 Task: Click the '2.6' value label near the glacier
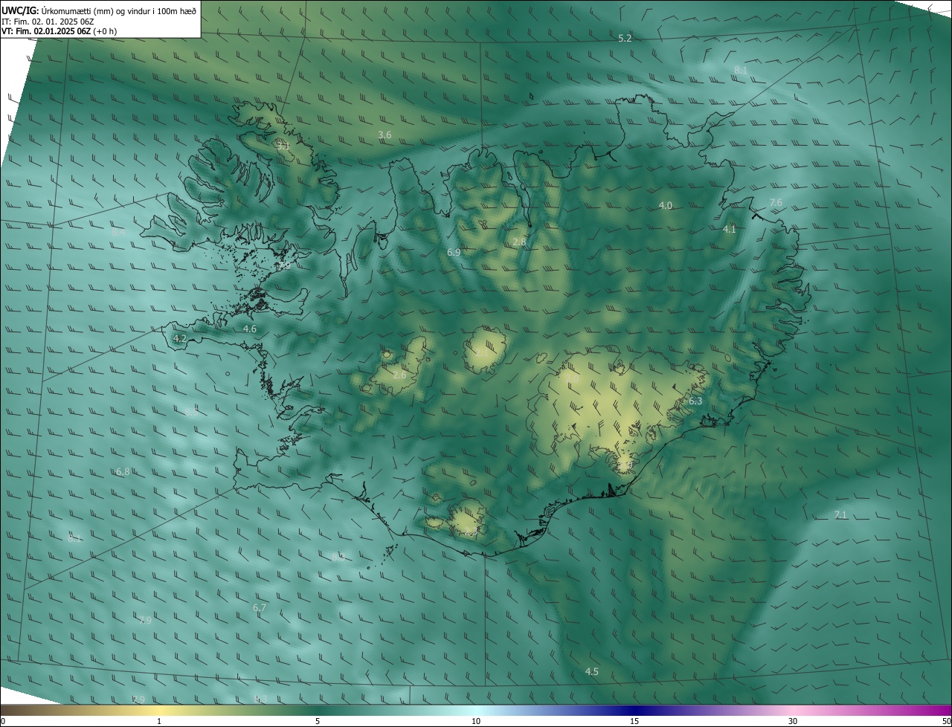pos(399,375)
